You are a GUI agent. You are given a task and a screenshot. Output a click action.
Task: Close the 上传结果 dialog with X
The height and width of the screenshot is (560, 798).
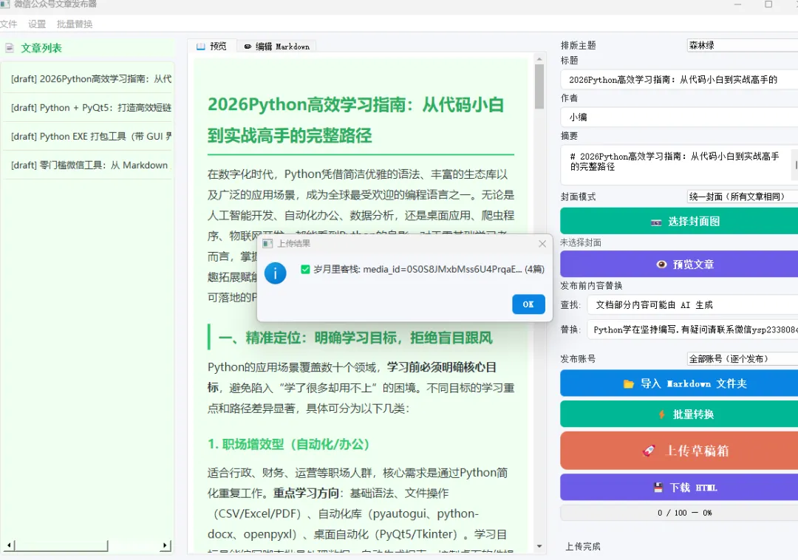click(x=542, y=244)
